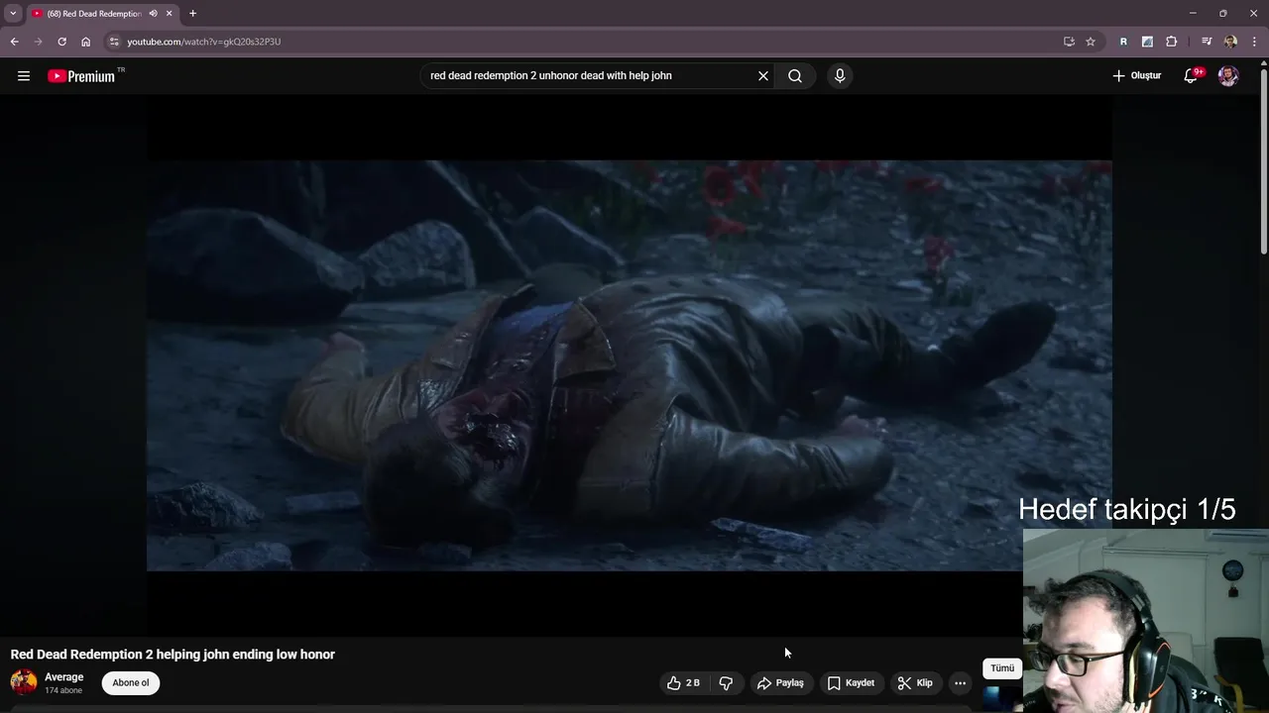Install app via the address bar icon
This screenshot has height=713, width=1269.
click(x=1069, y=42)
